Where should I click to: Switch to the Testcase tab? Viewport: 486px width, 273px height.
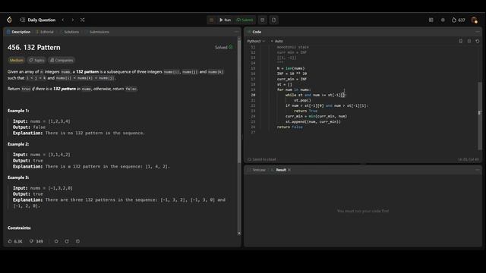257,170
